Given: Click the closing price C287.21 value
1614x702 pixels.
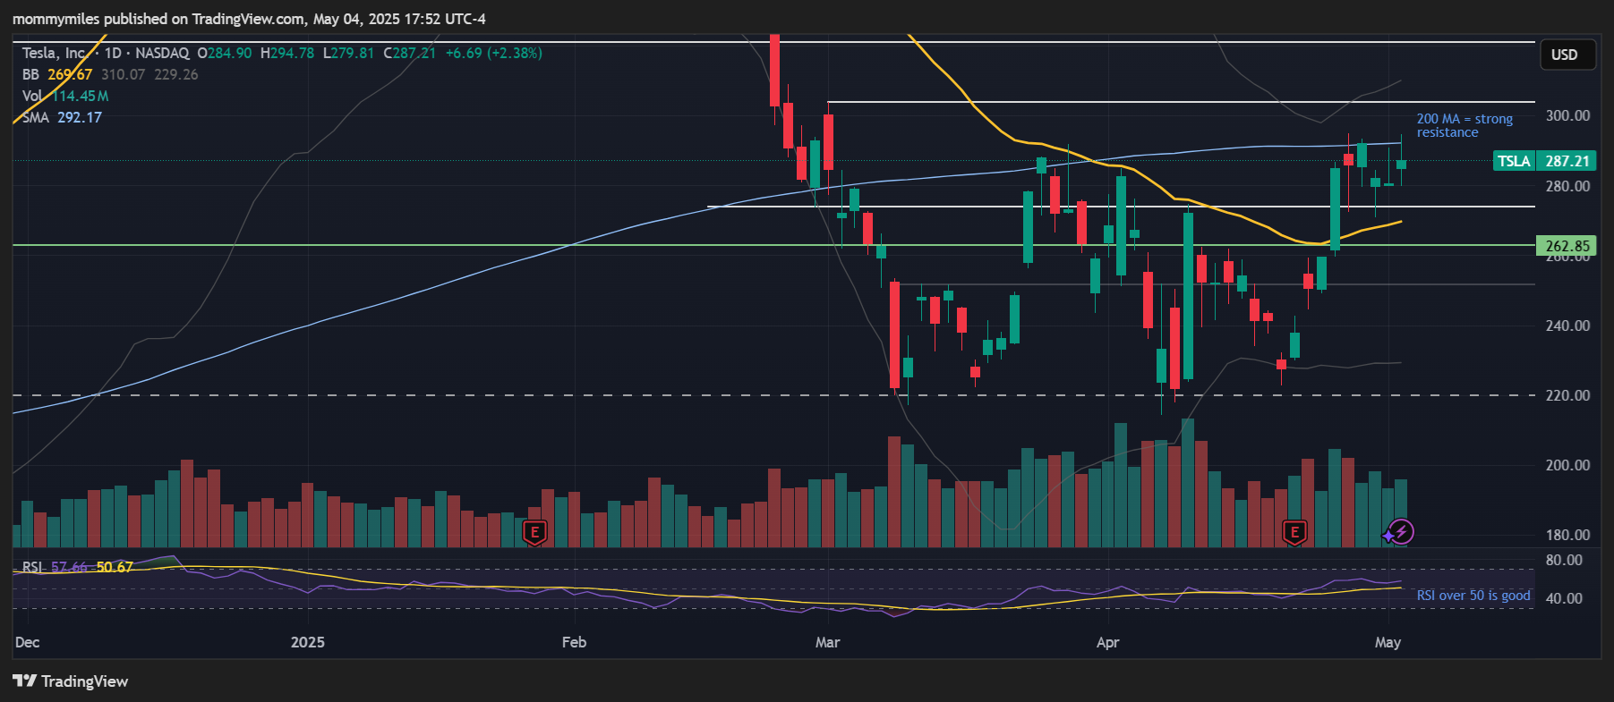Looking at the screenshot, I should coord(410,53).
